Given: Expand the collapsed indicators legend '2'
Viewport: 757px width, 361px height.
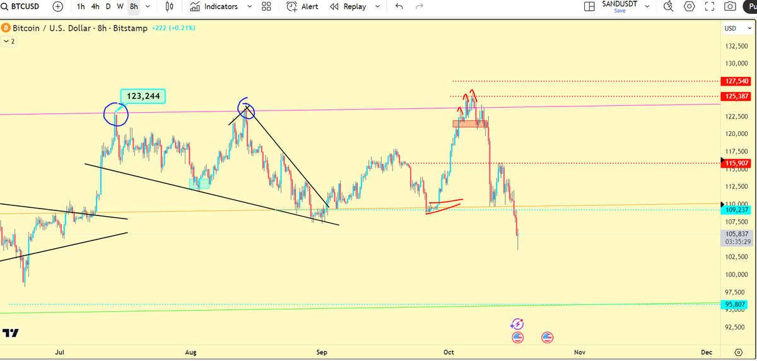Looking at the screenshot, I should point(9,41).
